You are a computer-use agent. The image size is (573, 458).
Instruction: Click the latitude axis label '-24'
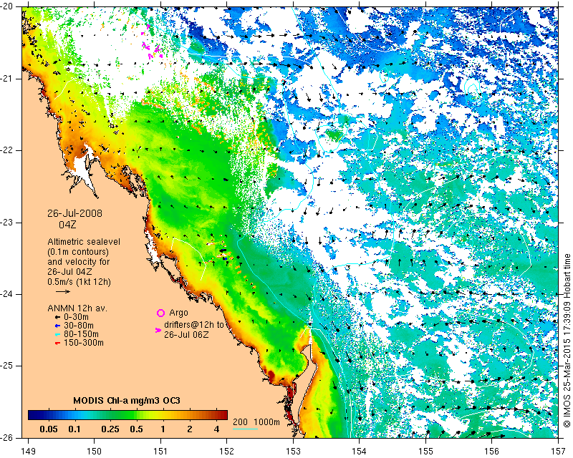click(x=7, y=294)
